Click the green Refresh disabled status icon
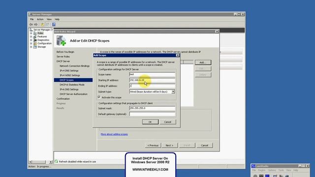 pos(57,161)
